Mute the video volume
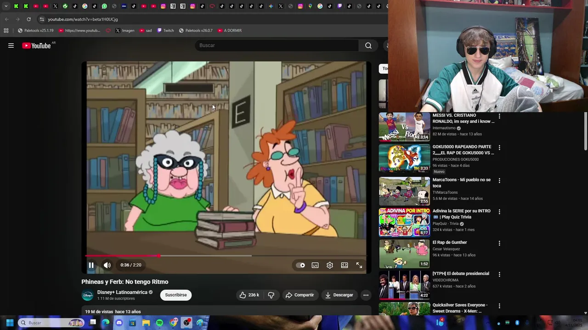This screenshot has height=330, width=588. pyautogui.click(x=107, y=265)
